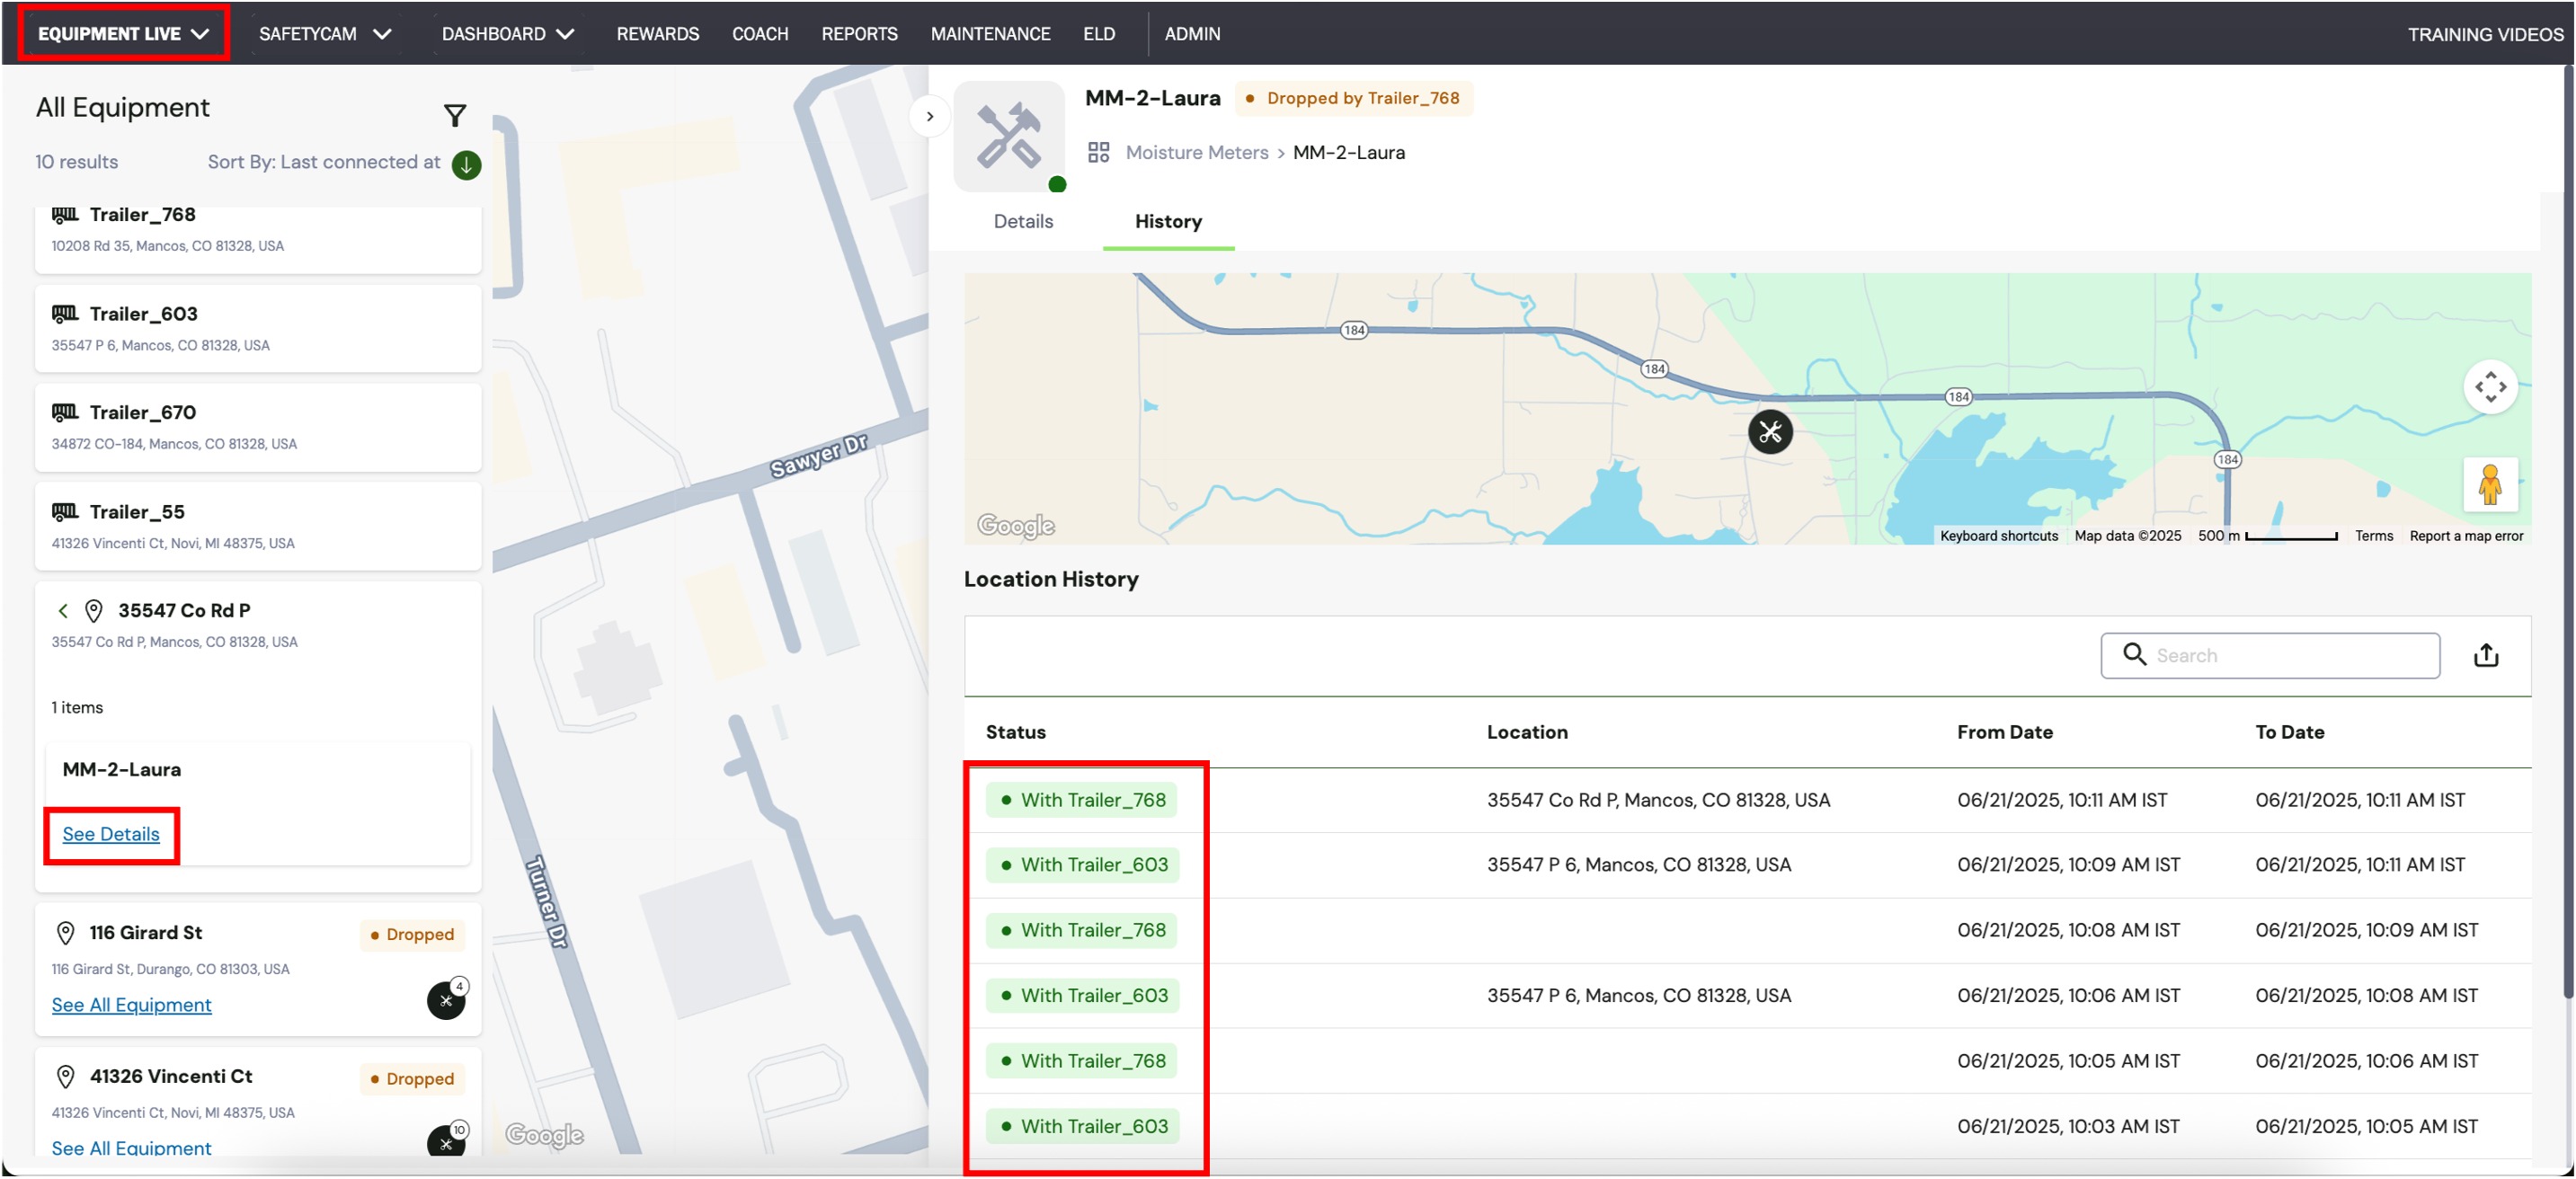The height and width of the screenshot is (1179, 2576).
Task: Click the Trailer_603 trailer icon
Action: click(x=65, y=313)
